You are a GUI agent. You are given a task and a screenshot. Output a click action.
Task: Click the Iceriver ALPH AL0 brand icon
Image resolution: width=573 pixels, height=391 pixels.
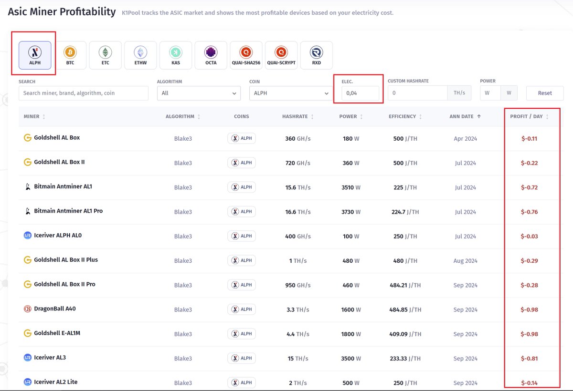27,235
